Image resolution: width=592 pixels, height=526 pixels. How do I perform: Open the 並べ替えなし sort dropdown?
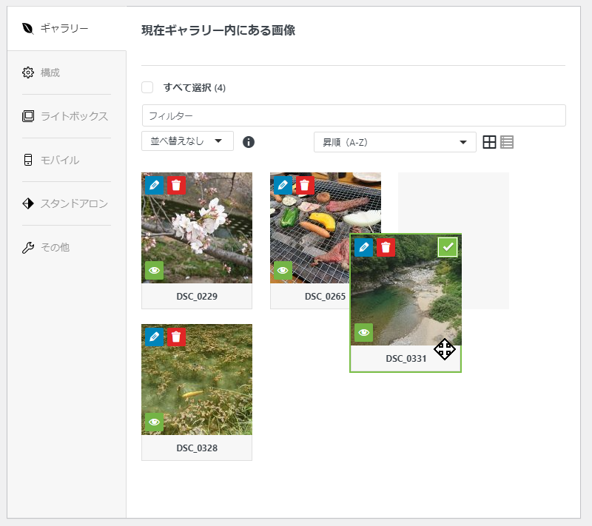point(188,141)
